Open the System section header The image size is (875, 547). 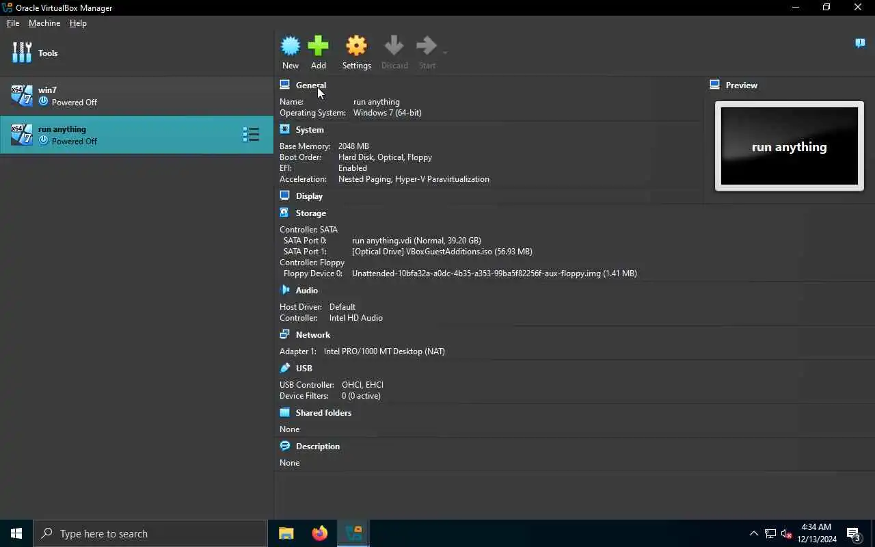[310, 130]
